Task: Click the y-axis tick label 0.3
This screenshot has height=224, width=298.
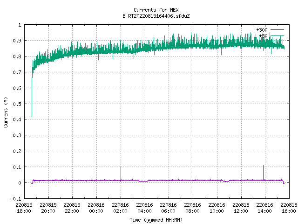Action: coord(17,135)
